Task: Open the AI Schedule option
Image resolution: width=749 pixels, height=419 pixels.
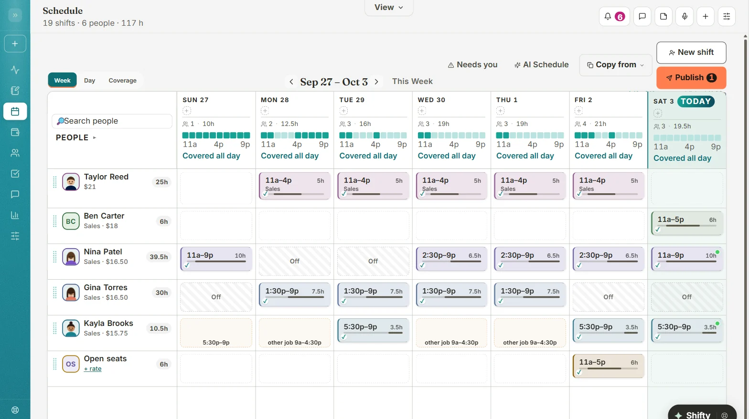Action: coord(541,65)
